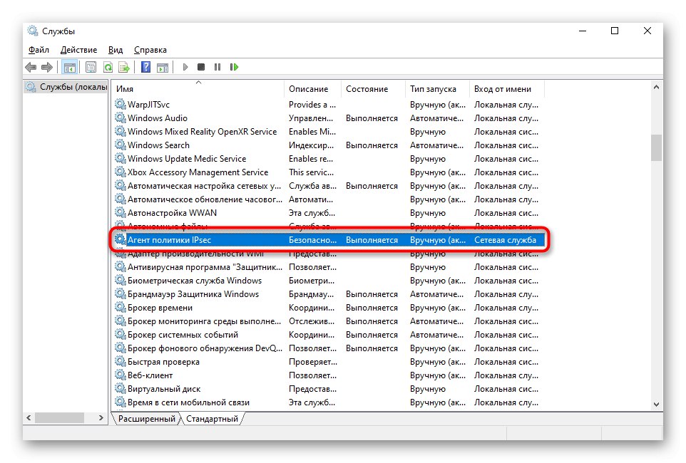Click the gear icon next to Быстрая проверка
Viewport: 686px width, 463px height.
(121, 362)
